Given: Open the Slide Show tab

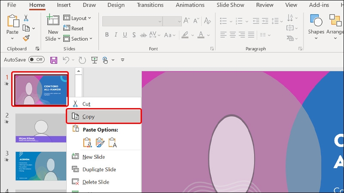Looking at the screenshot, I should pos(230,5).
